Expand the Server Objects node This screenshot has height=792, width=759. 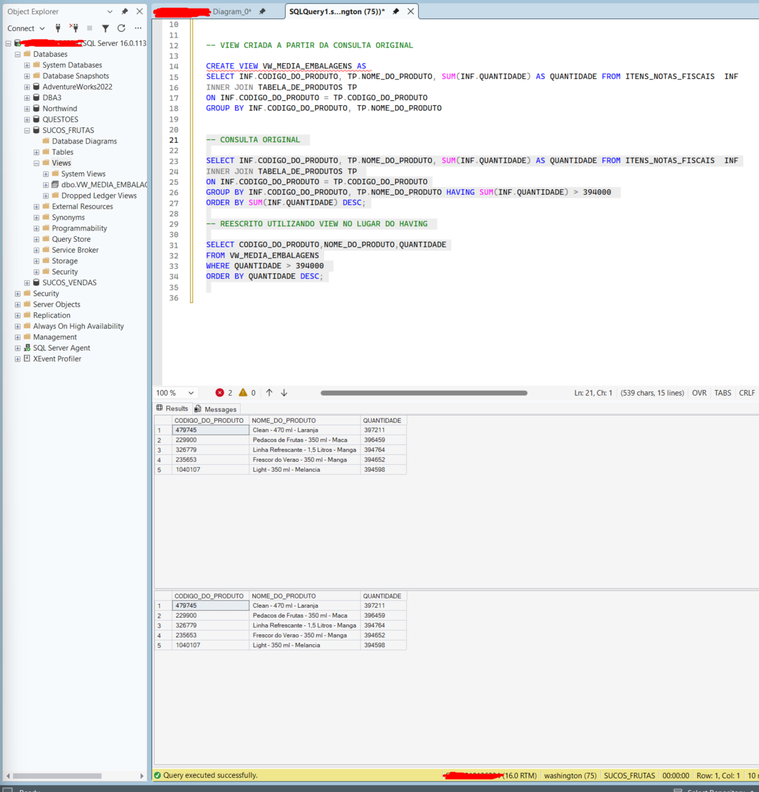pos(17,304)
